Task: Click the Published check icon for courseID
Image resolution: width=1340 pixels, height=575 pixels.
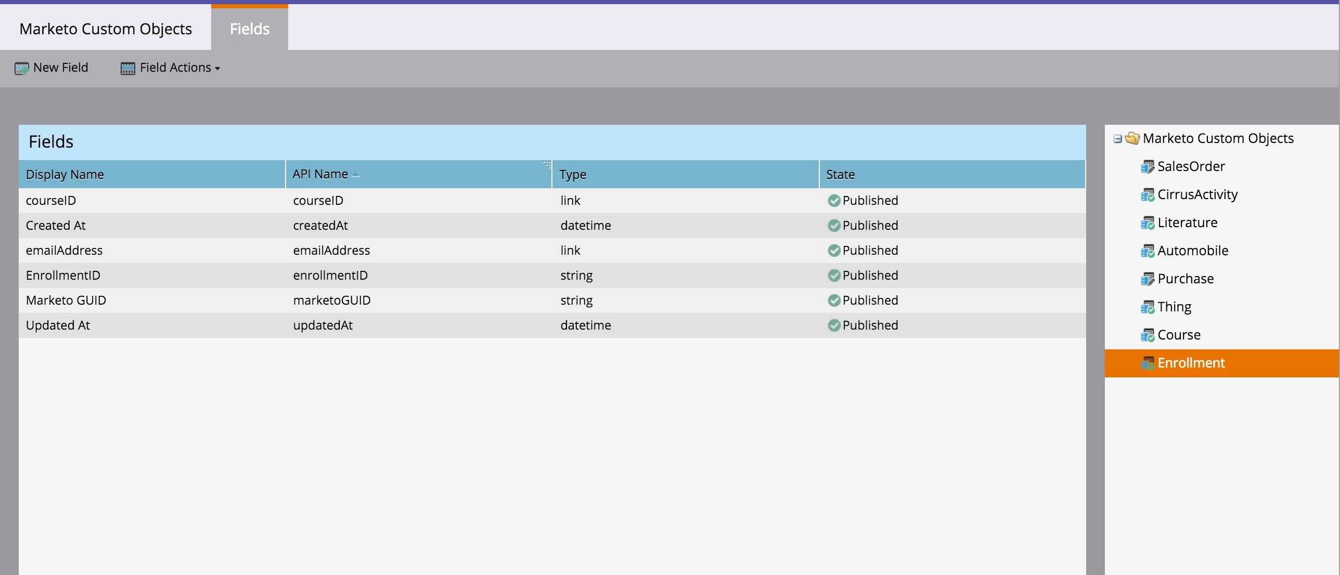Action: click(834, 201)
